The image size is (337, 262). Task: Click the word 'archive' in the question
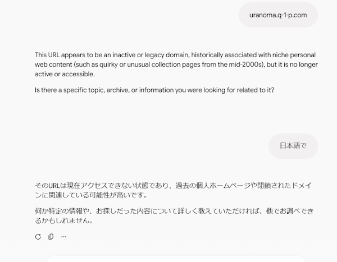[118, 90]
